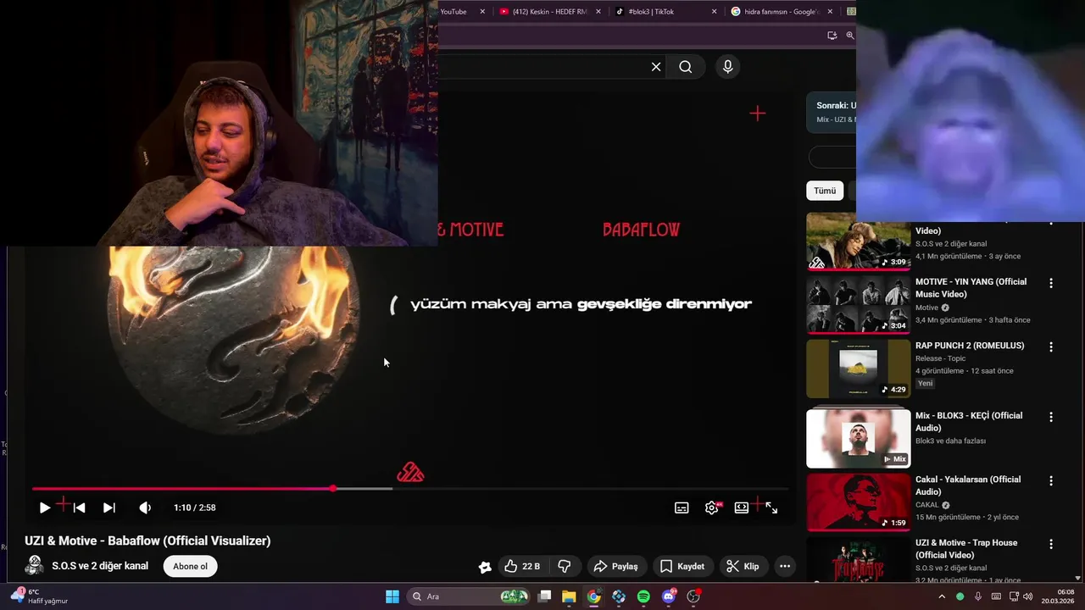Select the Tümü filter chip
The image size is (1085, 610).
pos(825,191)
